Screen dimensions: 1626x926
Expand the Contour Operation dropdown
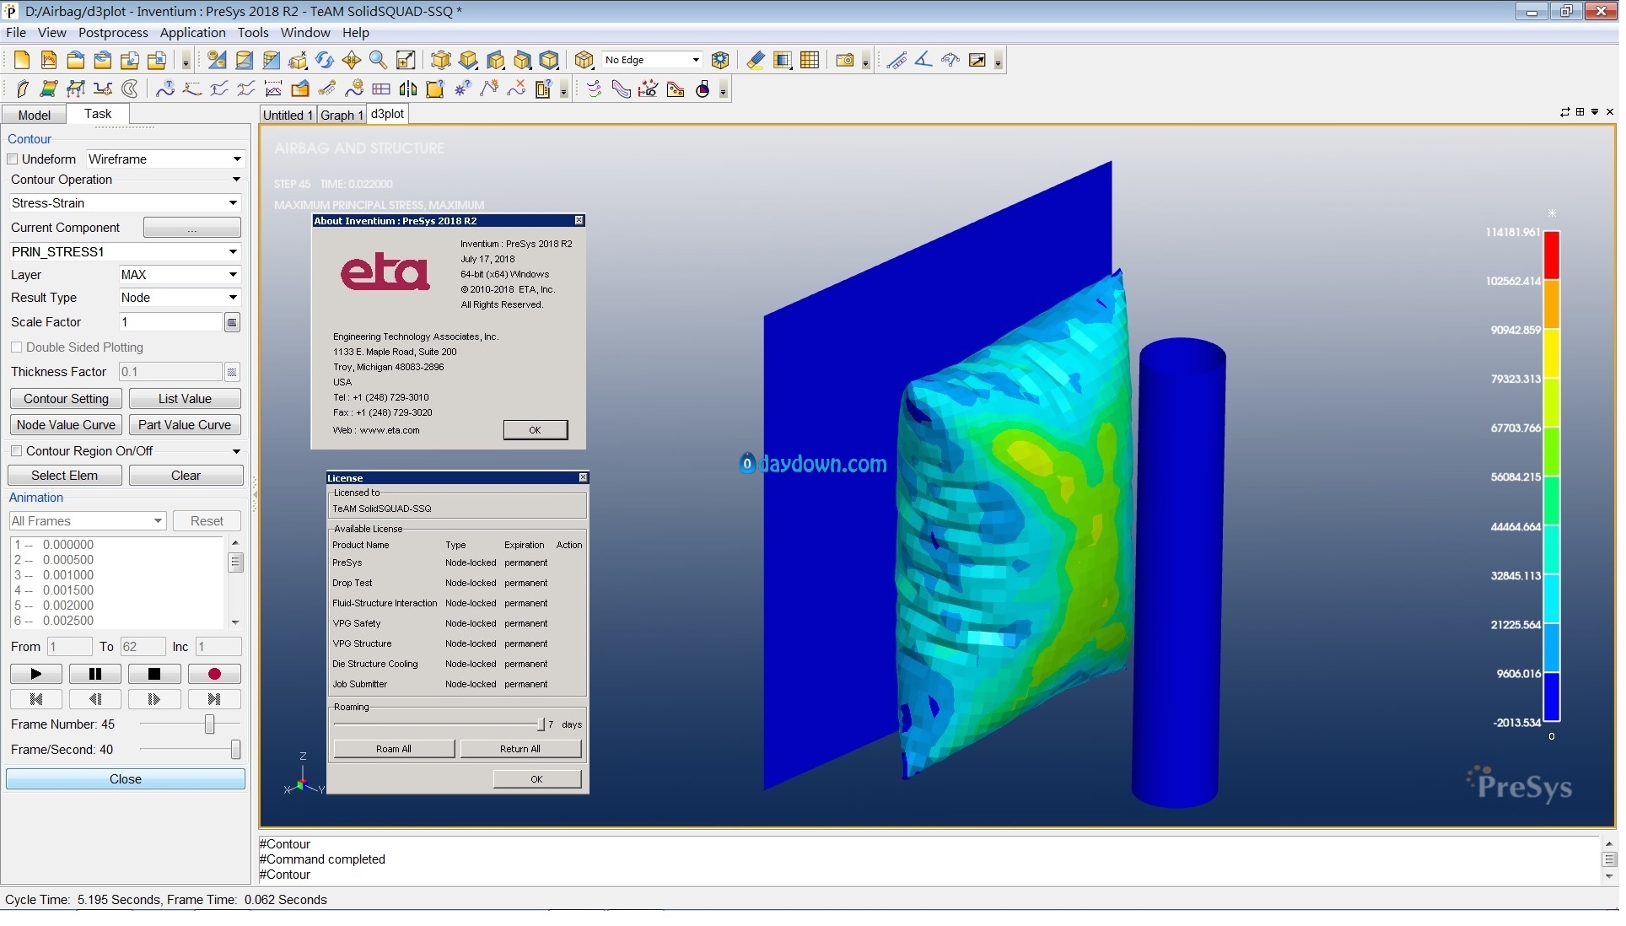[236, 180]
